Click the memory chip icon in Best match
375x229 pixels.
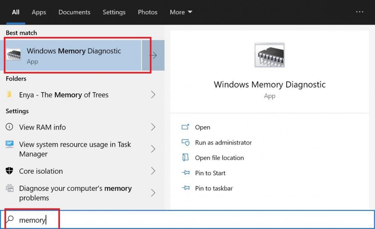(13, 55)
